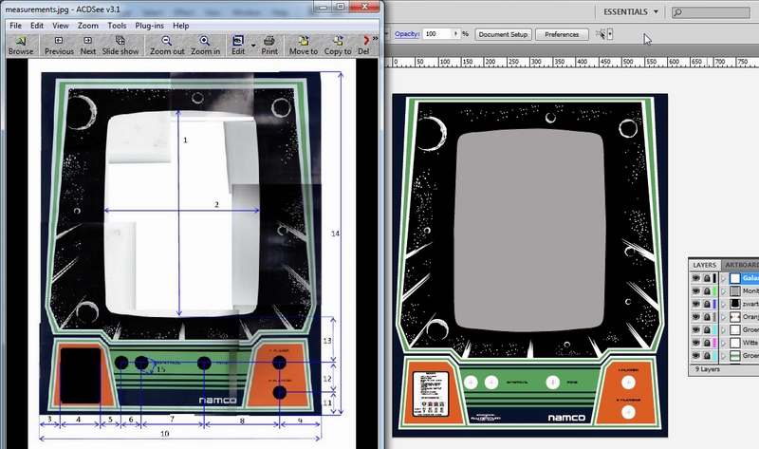Viewport: 759px width, 449px height.
Task: Expand the Monit layer disclosure triangle
Action: click(x=724, y=290)
